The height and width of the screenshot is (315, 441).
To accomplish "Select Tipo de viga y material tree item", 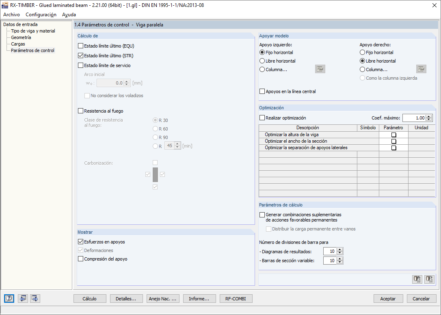I will [33, 31].
